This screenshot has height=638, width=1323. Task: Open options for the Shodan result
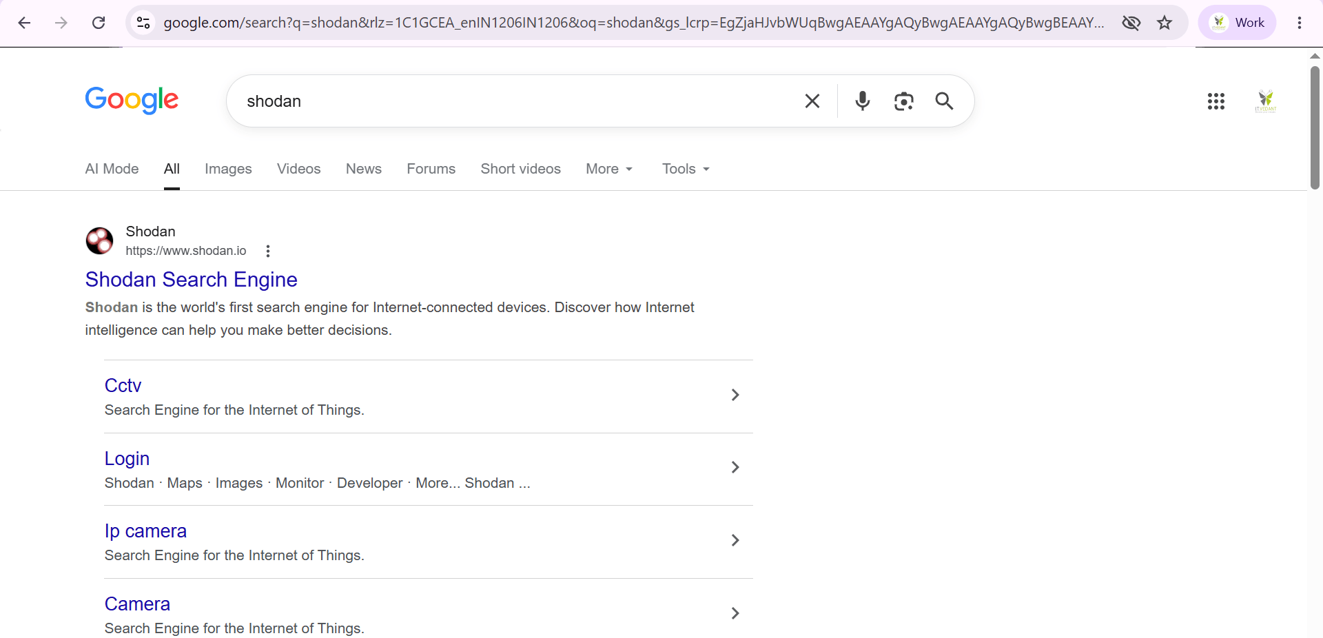point(268,251)
